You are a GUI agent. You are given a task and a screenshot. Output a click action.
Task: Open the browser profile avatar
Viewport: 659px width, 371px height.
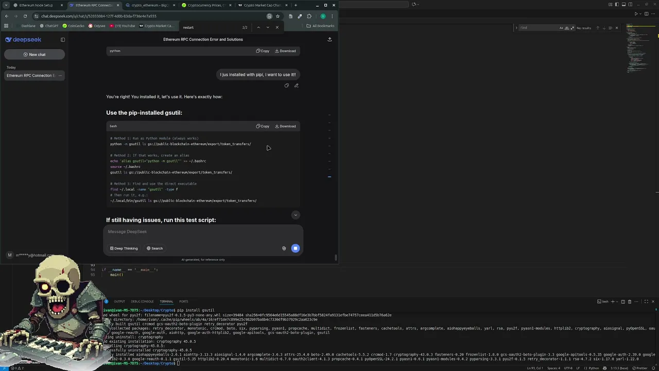[x=323, y=16]
